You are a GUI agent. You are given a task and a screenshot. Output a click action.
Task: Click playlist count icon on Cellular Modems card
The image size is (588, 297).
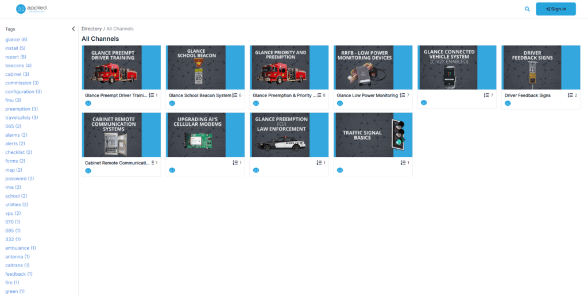coord(235,163)
